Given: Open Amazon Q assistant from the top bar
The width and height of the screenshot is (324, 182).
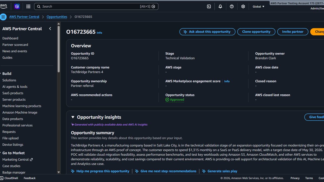Looking at the screenshot, I should (x=17, y=6).
